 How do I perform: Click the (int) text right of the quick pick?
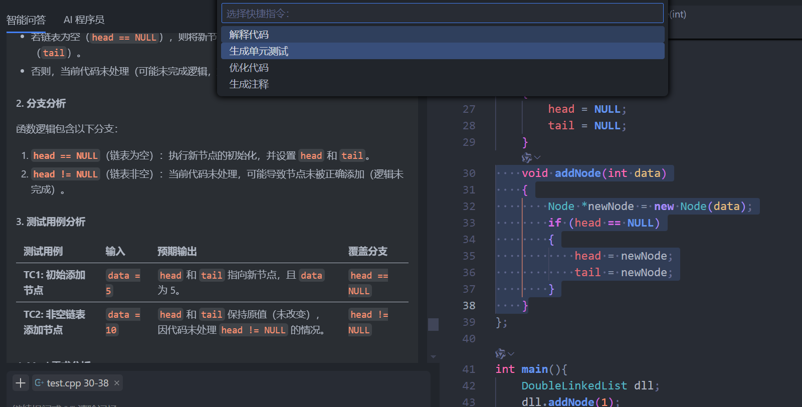click(678, 14)
